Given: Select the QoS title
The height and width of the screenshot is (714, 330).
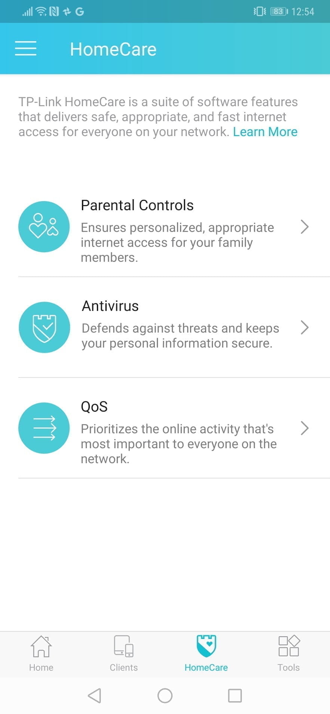Looking at the screenshot, I should [x=94, y=406].
